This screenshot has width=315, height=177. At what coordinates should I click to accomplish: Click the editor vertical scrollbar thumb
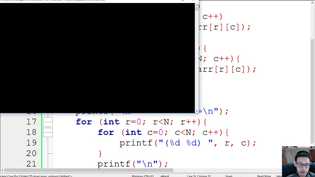tap(313, 92)
